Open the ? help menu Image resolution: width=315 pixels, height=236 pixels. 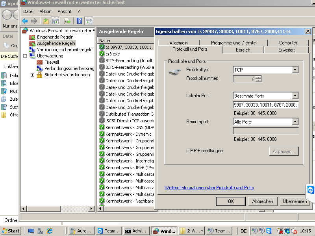tap(78, 11)
